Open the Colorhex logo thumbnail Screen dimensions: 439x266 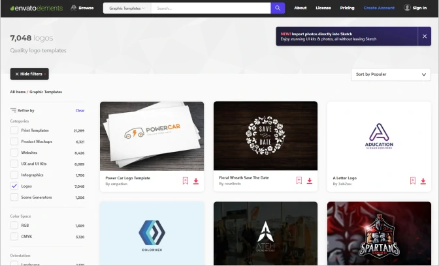[152, 233]
